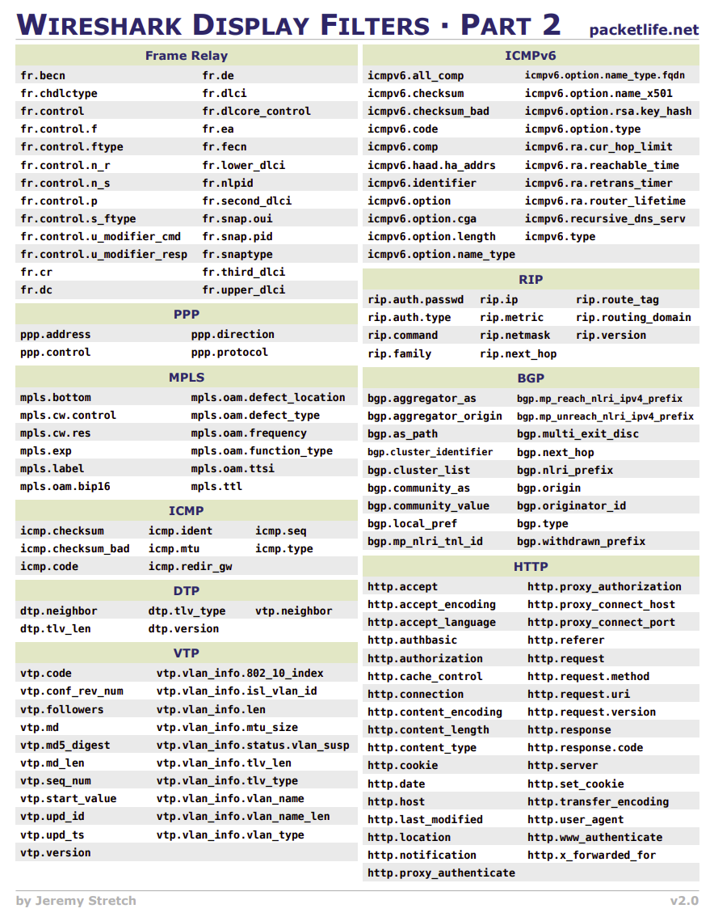Click the v2.0 version label

click(x=684, y=901)
